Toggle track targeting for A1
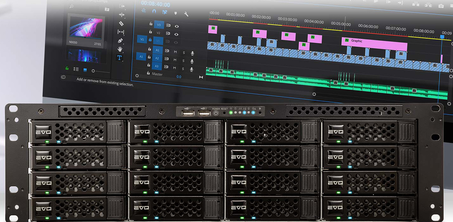Image resolution: width=453 pixels, height=222 pixels. tap(158, 50)
